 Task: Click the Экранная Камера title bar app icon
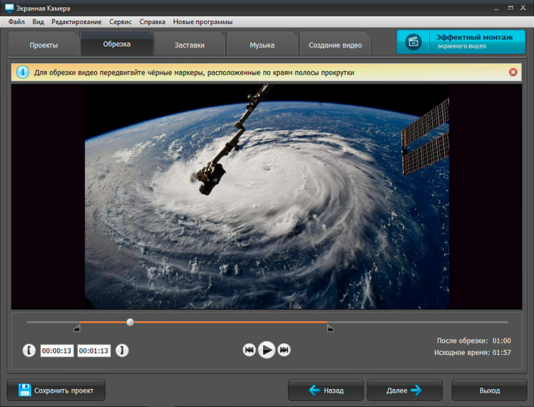(x=9, y=8)
